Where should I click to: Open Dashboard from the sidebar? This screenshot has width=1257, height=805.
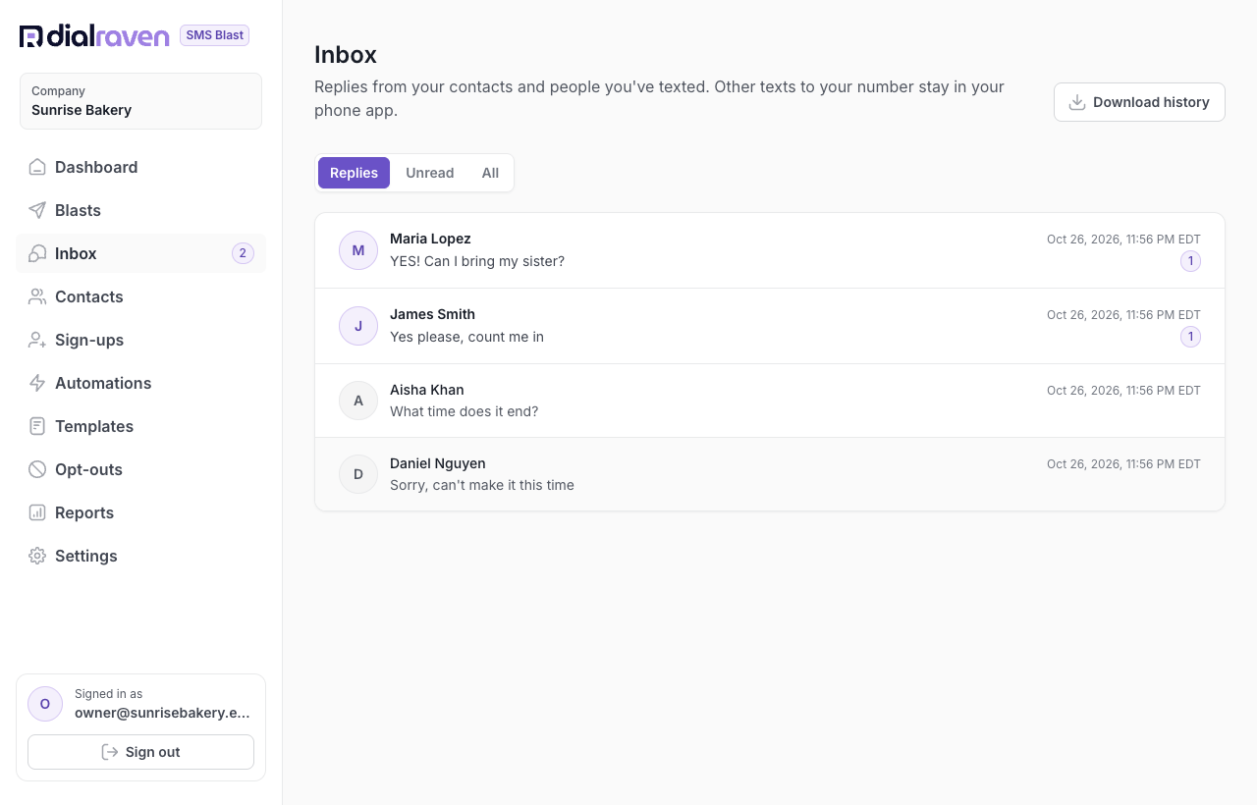pos(140,167)
